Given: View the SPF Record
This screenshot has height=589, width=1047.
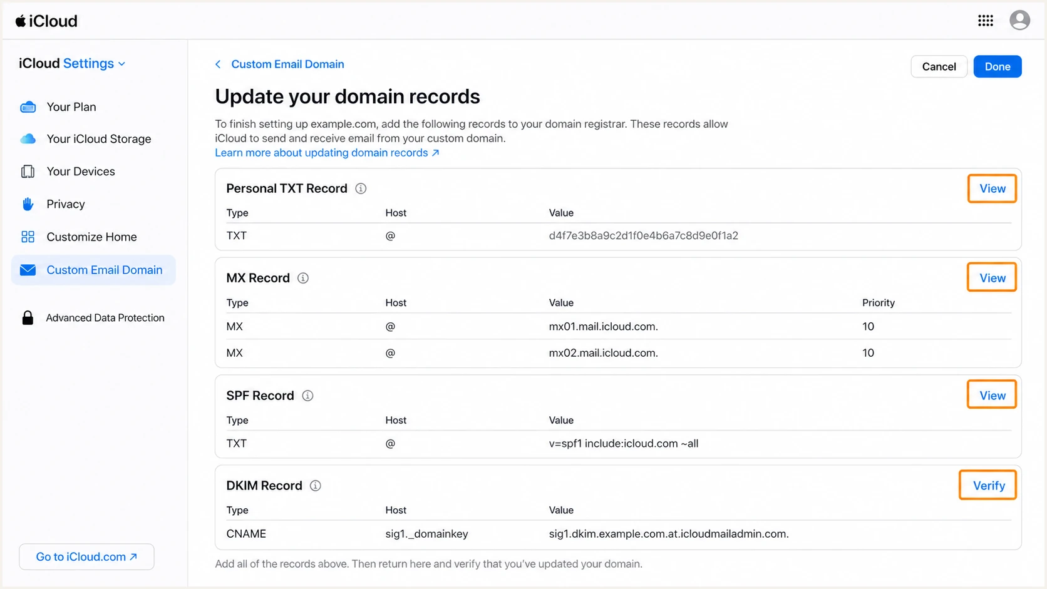Looking at the screenshot, I should pos(993,396).
